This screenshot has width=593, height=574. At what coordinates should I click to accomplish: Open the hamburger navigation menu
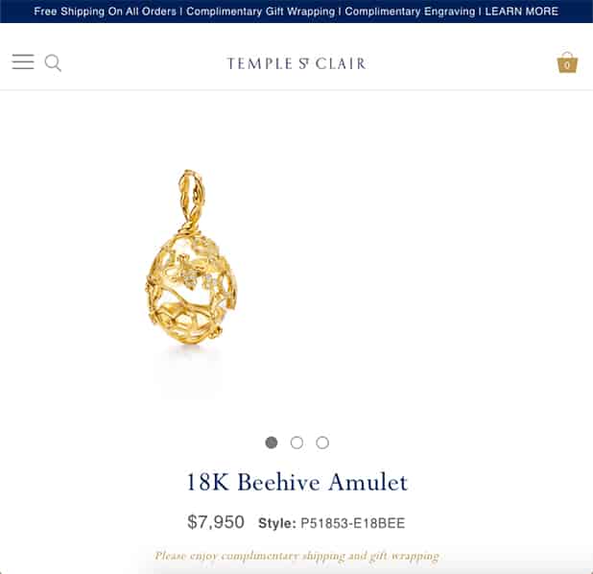coord(23,62)
